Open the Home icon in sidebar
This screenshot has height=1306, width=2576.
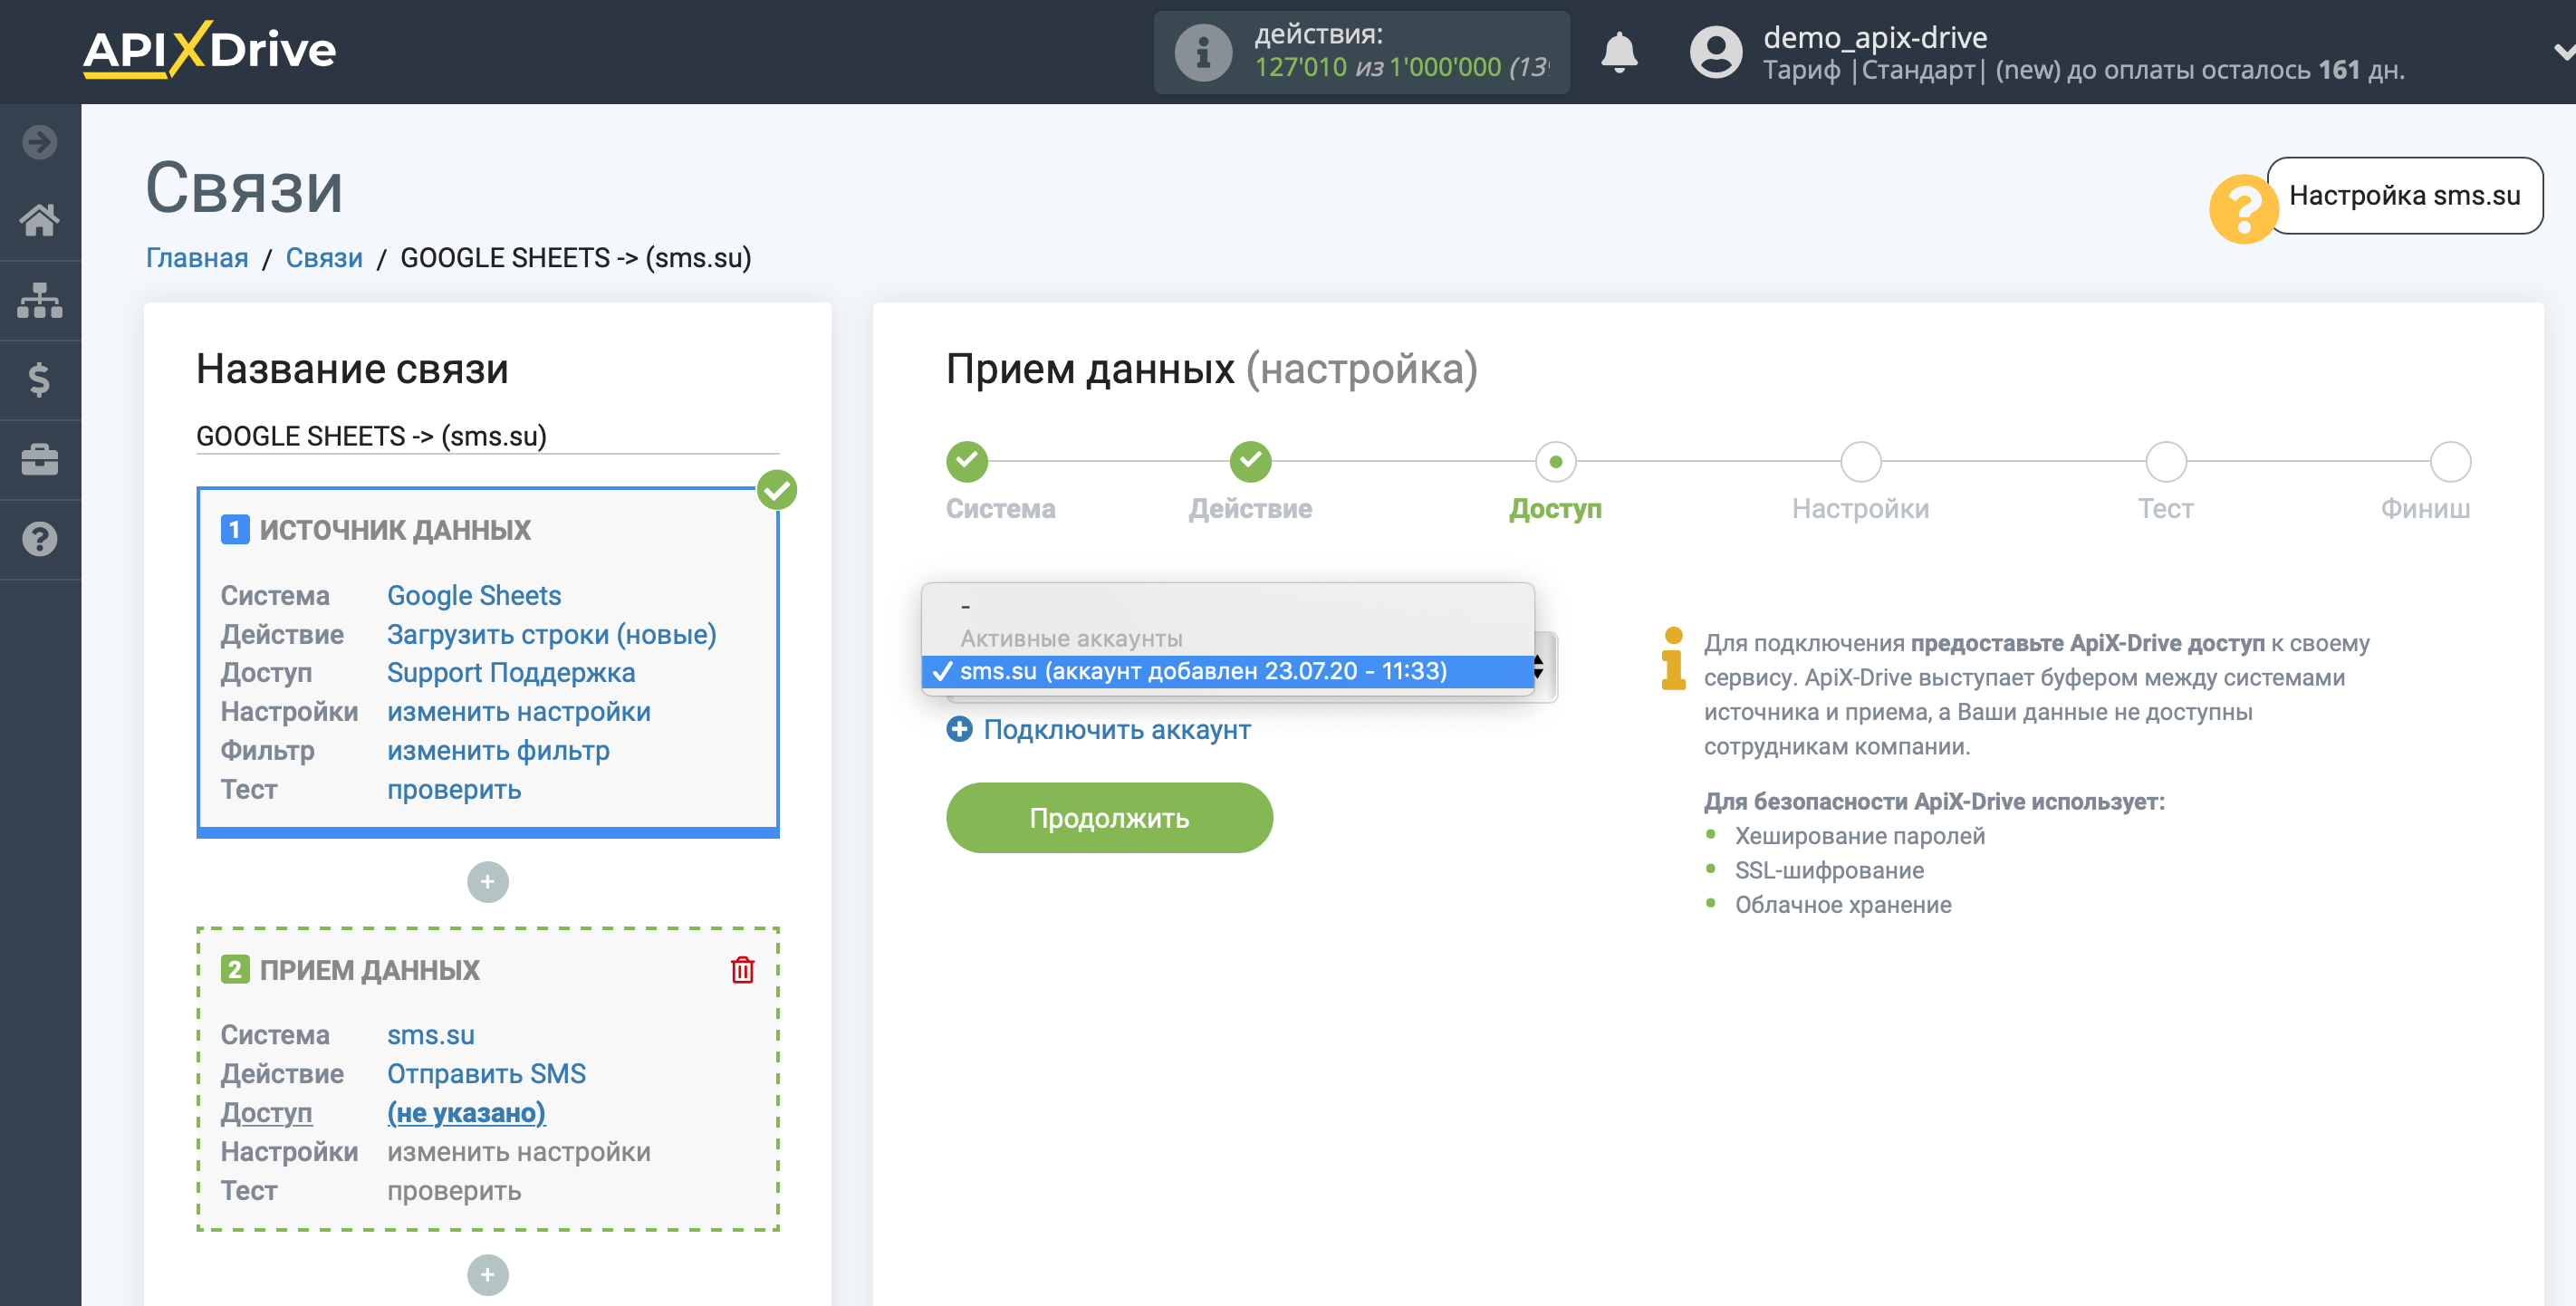click(40, 220)
